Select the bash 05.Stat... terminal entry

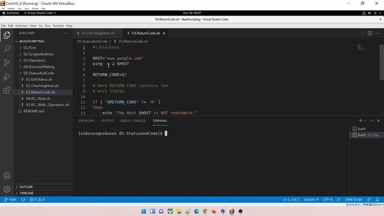coord(366,135)
